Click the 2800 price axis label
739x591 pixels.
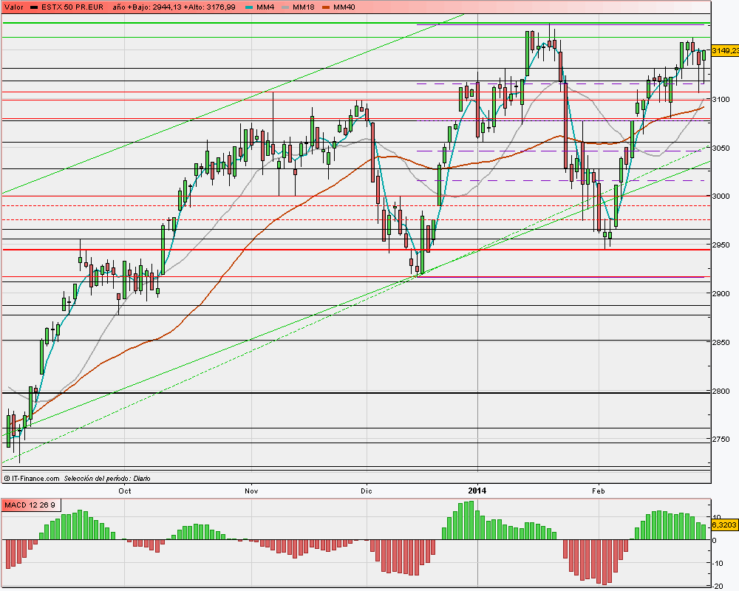721,392
